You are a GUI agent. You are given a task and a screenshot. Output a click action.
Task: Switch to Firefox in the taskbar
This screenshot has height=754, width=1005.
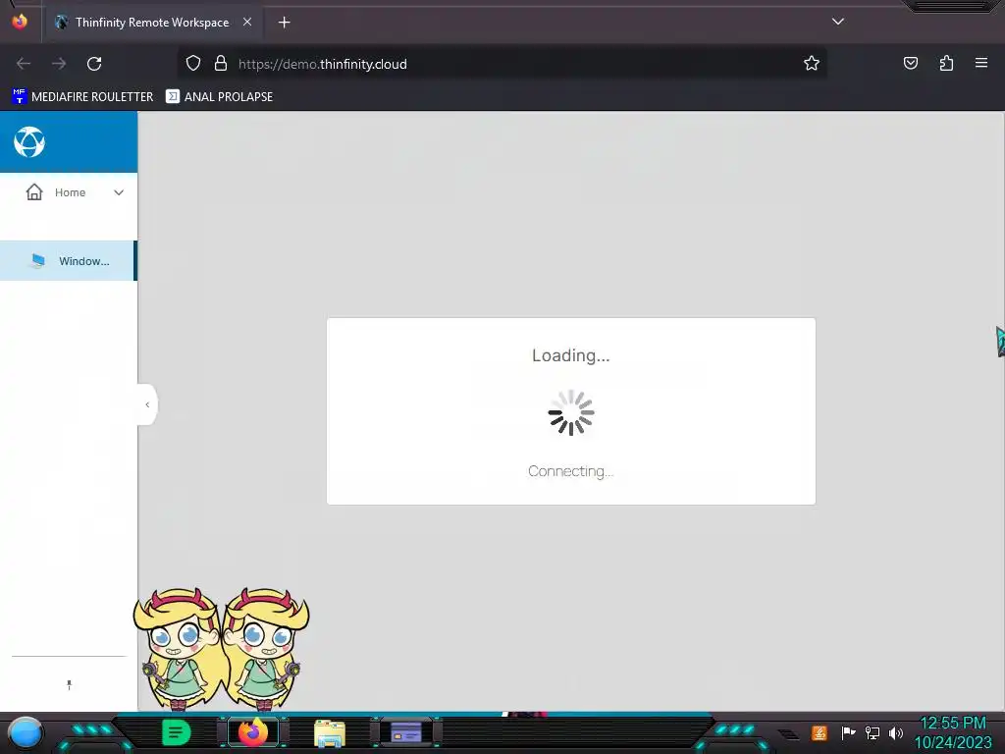(253, 732)
